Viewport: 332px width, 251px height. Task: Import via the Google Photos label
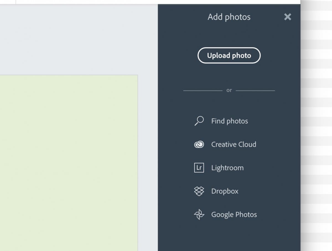pos(234,215)
